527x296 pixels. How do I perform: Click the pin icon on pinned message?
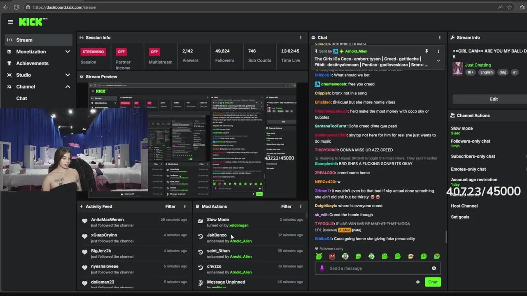(427, 51)
